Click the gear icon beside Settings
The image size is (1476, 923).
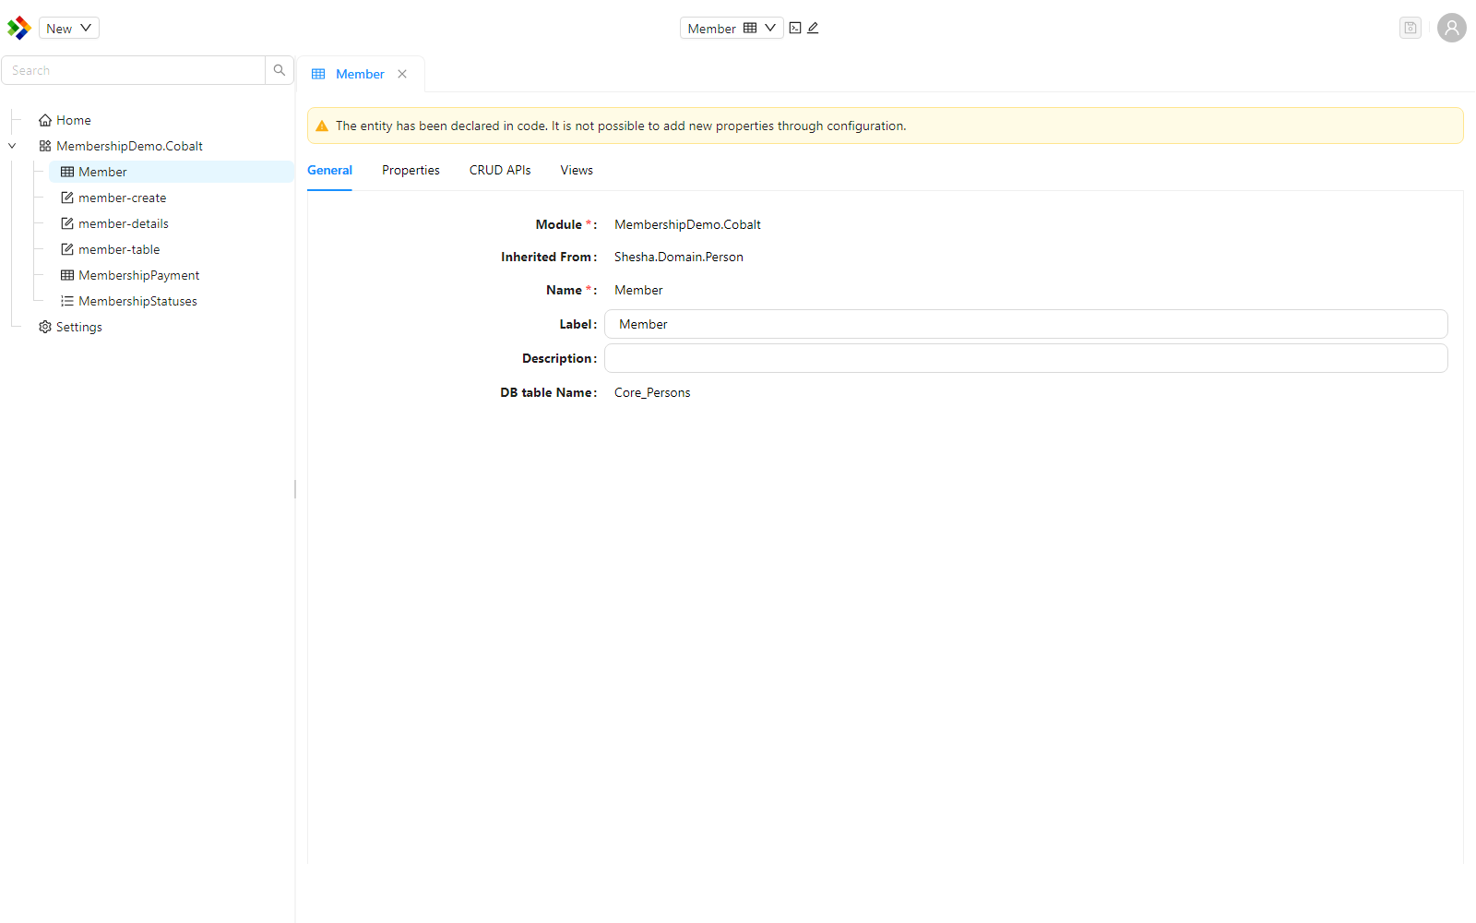[x=45, y=327]
